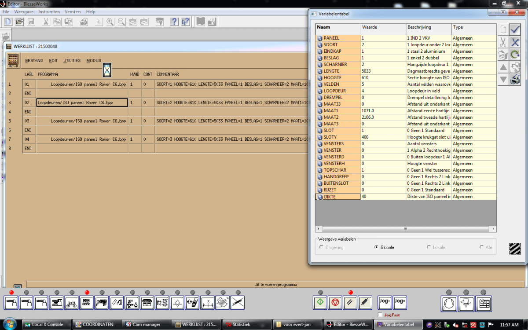Image resolution: width=528 pixels, height=330 pixels.
Task: Open the UTILITIES menu in WERKLIJST
Action: pos(72,61)
